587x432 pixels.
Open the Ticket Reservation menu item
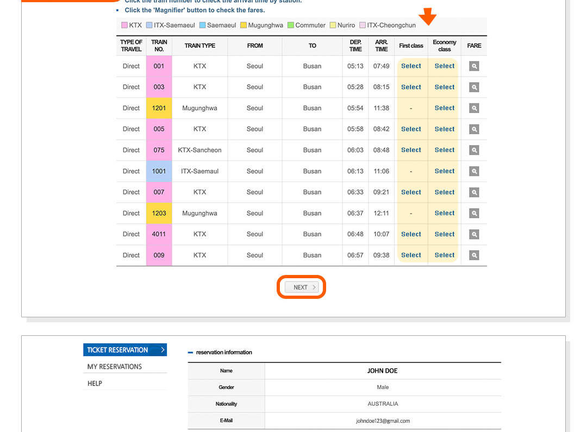pos(125,350)
